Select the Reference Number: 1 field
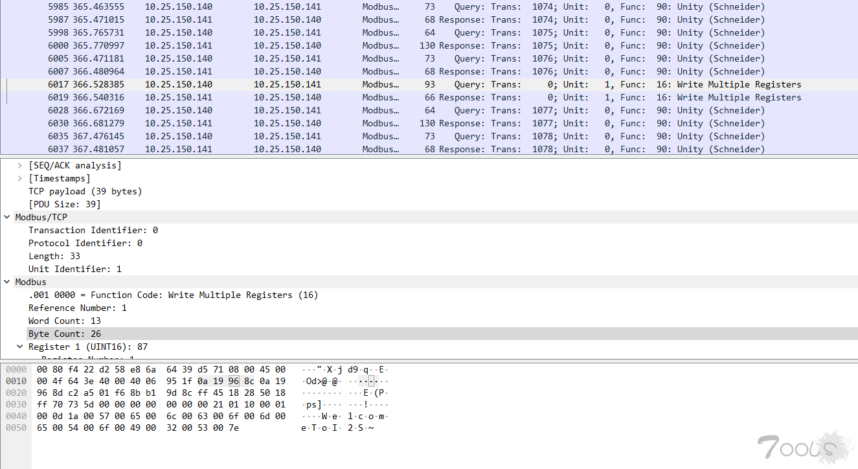This screenshot has height=469, width=858. (x=77, y=308)
